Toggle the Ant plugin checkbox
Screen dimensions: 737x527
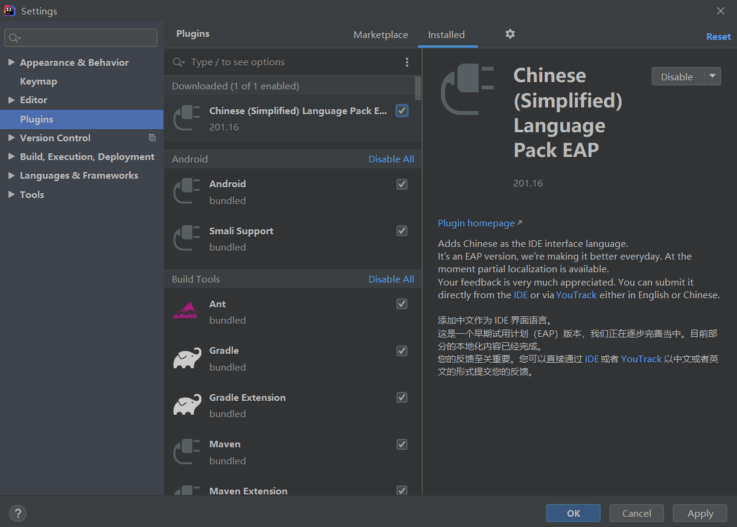click(402, 304)
